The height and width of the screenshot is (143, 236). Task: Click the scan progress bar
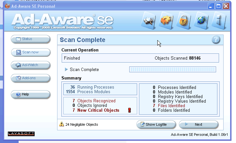pyautogui.click(x=173, y=69)
